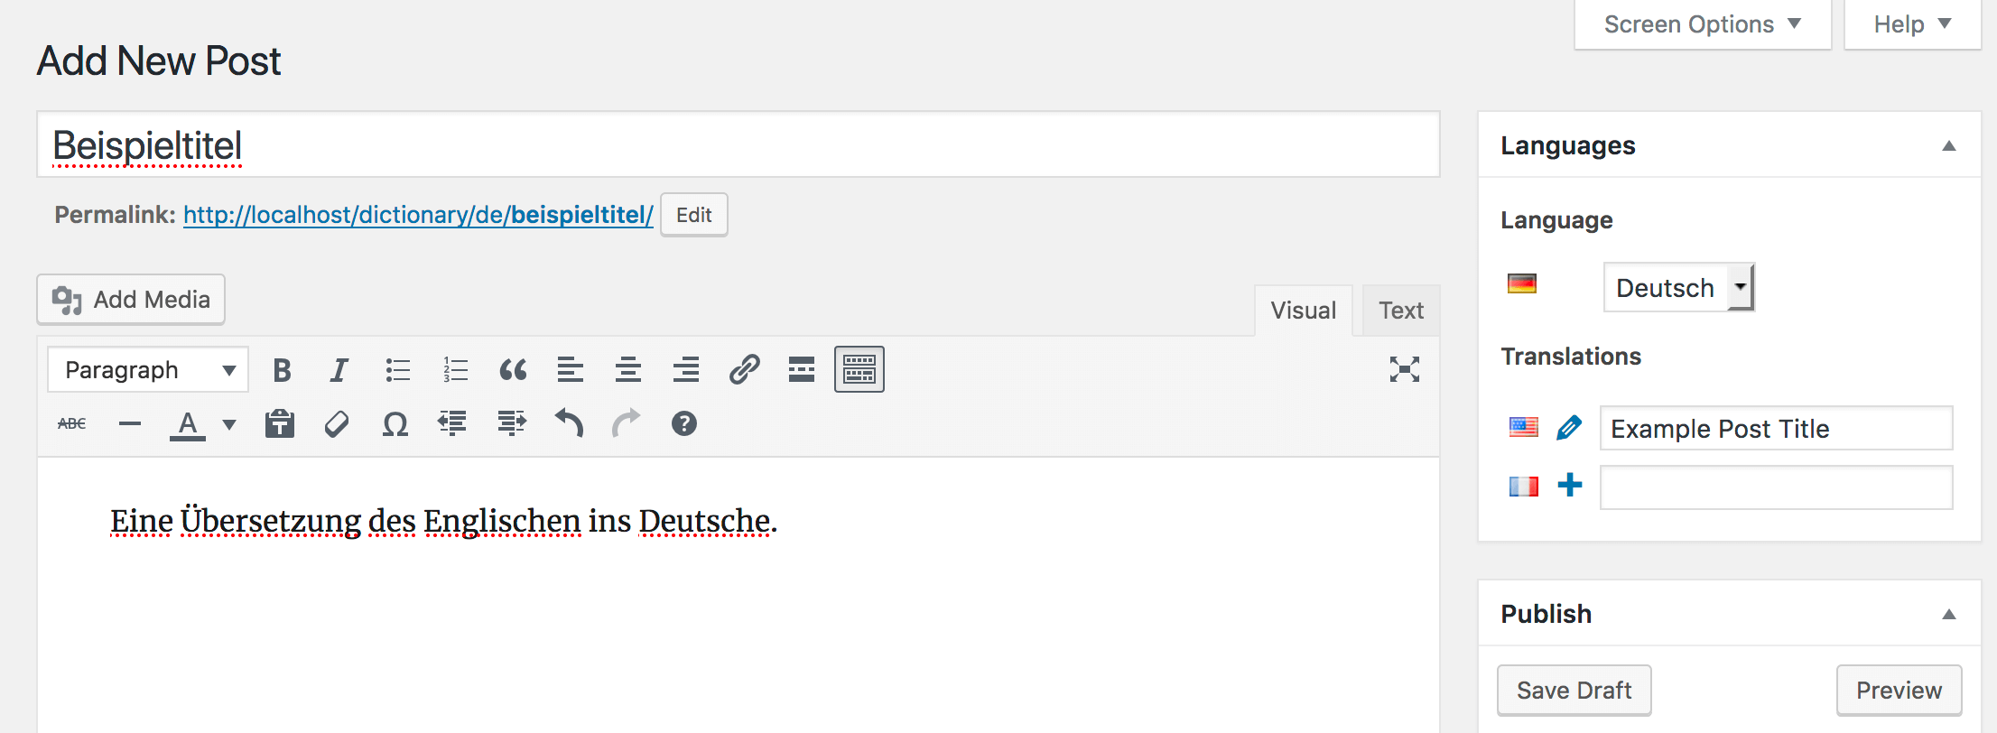Toggle the second toolbar row with keyboard icon
The width and height of the screenshot is (1997, 733).
coord(859,369)
